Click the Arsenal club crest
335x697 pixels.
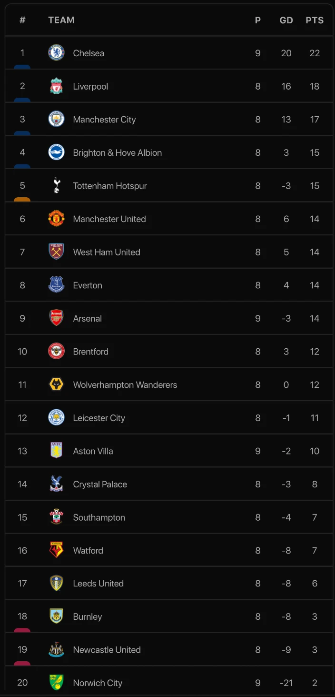(x=56, y=318)
